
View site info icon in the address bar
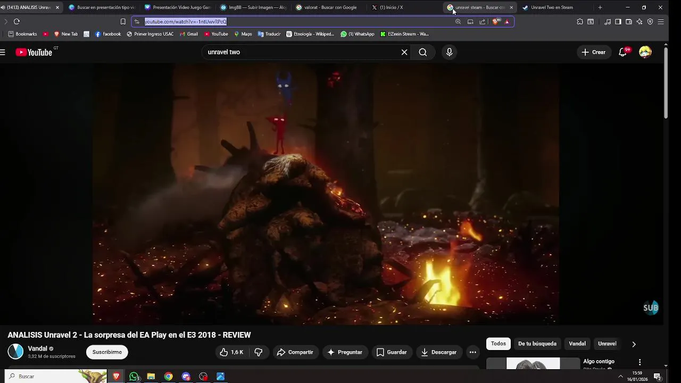pos(137,22)
